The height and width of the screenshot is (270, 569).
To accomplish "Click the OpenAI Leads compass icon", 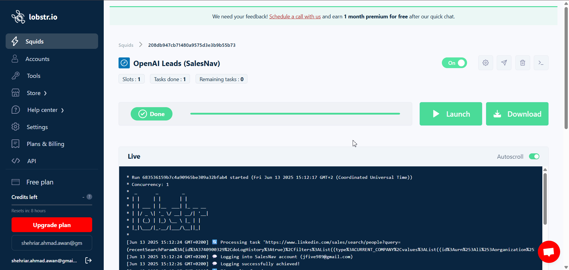I will click(x=124, y=63).
